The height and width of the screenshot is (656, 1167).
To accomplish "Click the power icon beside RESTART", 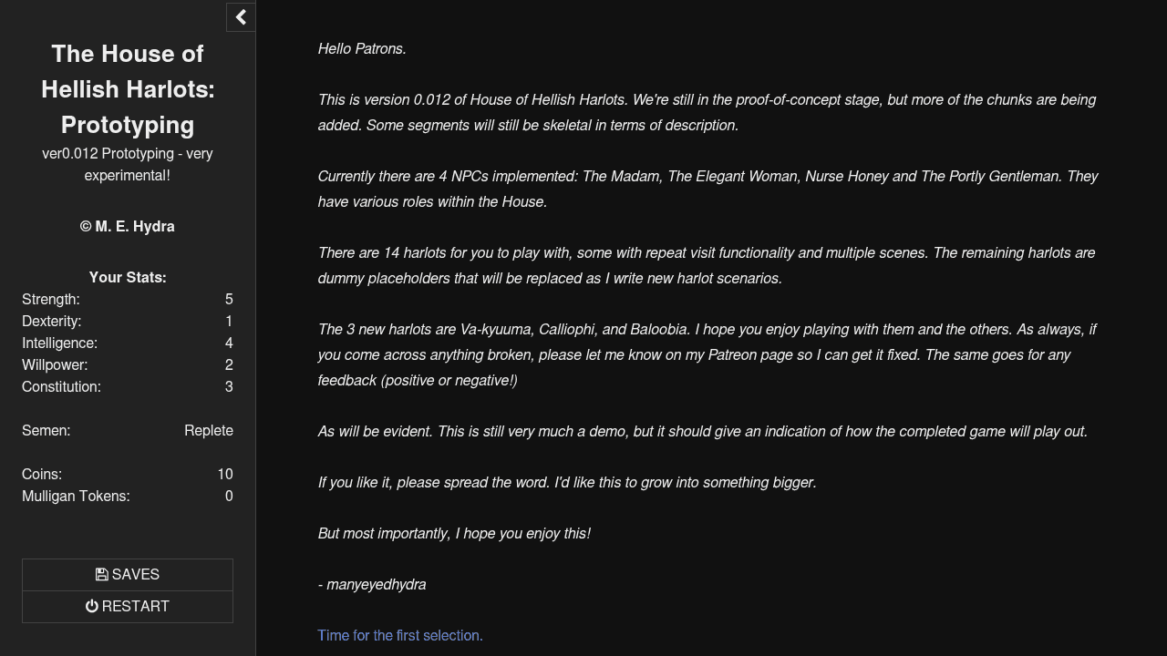I will point(92,607).
